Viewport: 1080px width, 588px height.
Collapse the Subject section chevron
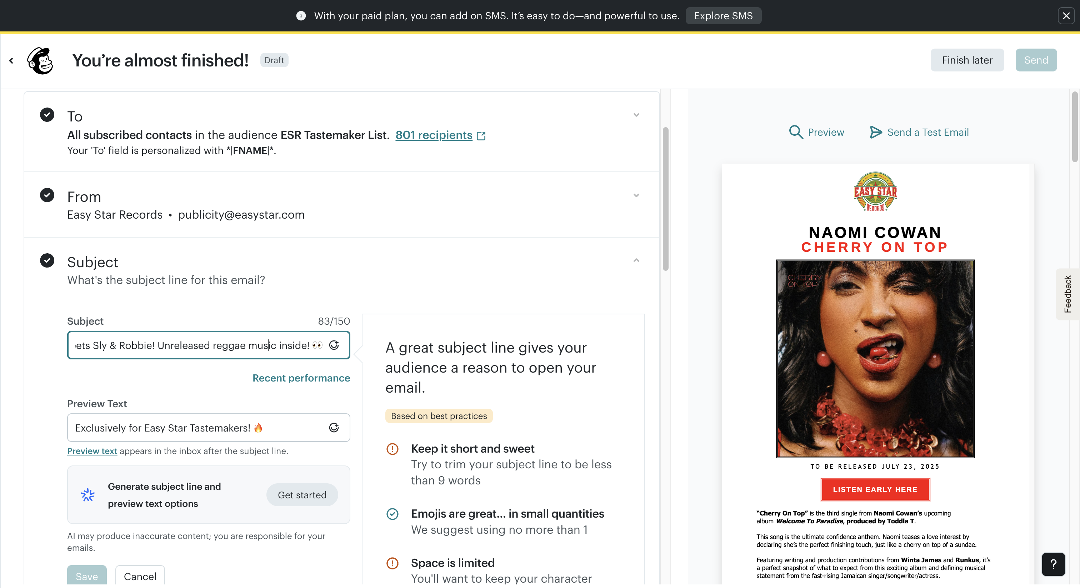click(x=636, y=260)
